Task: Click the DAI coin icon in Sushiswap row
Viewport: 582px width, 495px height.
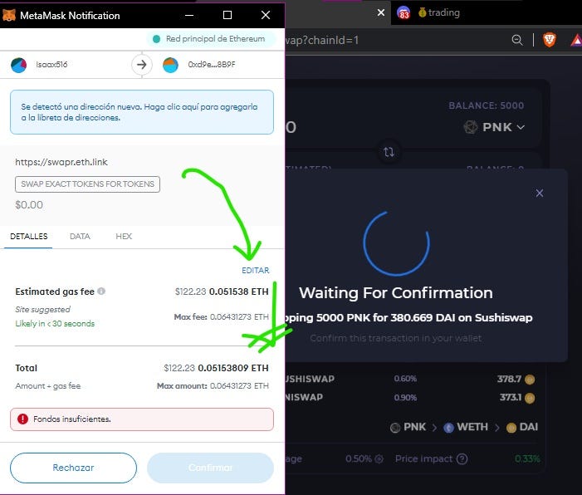Action: tap(530, 380)
